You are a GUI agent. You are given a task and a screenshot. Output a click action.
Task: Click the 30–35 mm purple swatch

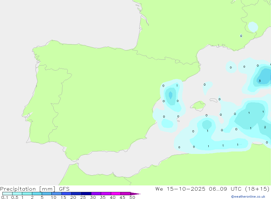tap(96, 194)
